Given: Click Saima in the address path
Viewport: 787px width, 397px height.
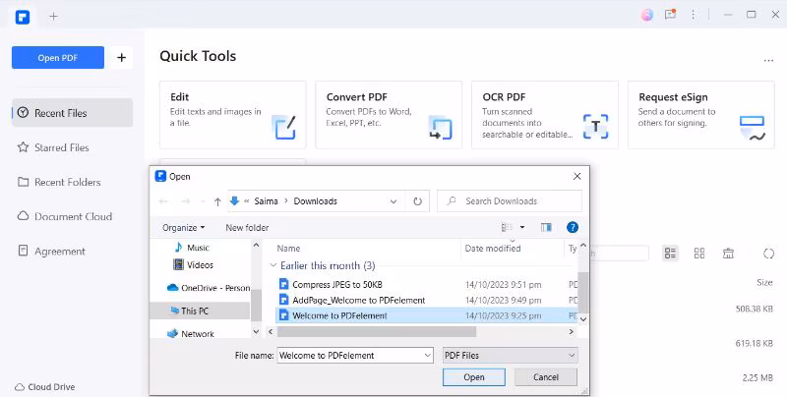Looking at the screenshot, I should click(266, 201).
